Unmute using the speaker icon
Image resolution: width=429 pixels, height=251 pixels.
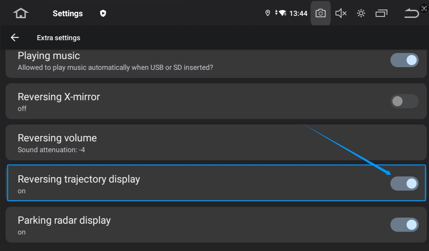click(341, 13)
